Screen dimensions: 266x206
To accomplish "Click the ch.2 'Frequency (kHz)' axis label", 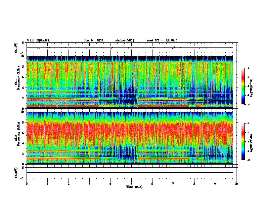I will (x=18, y=134).
